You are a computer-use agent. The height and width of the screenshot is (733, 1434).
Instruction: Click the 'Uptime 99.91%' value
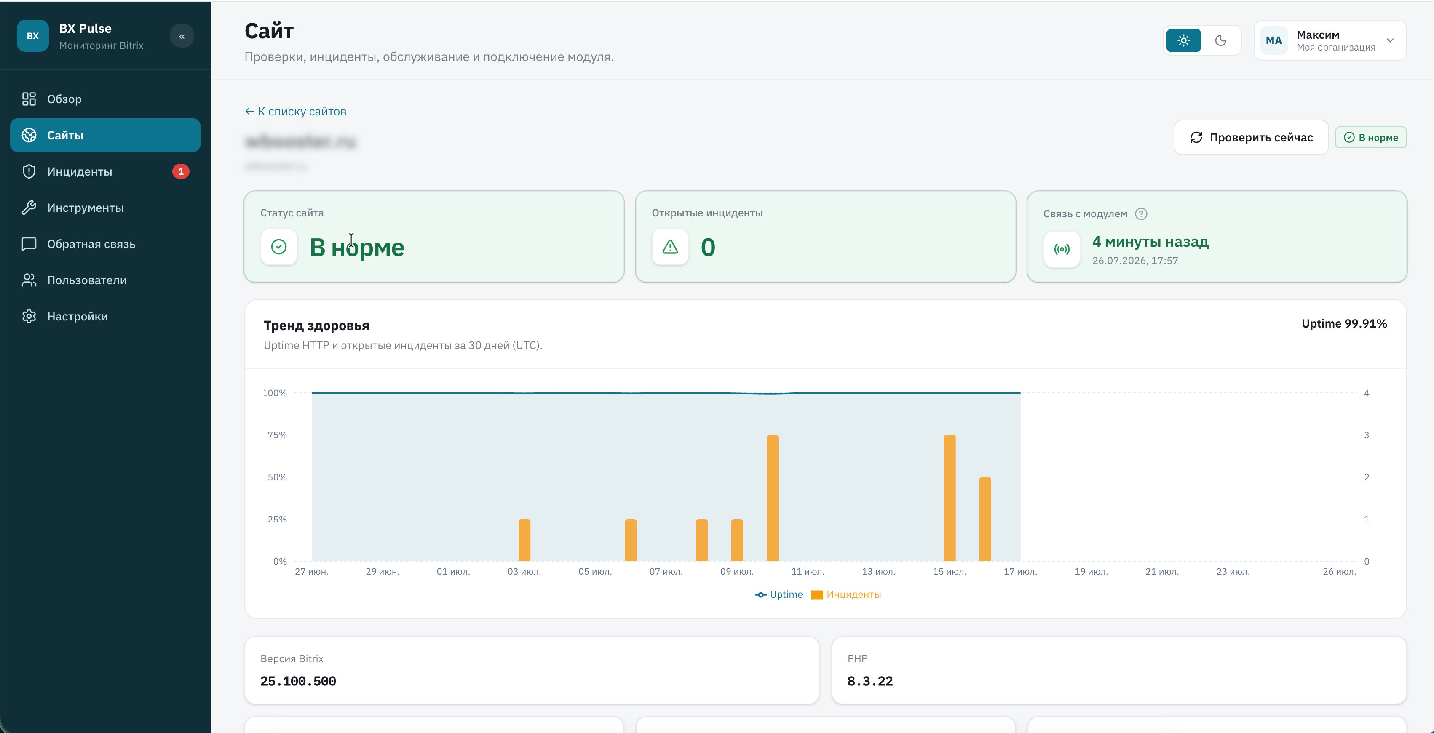coord(1344,324)
